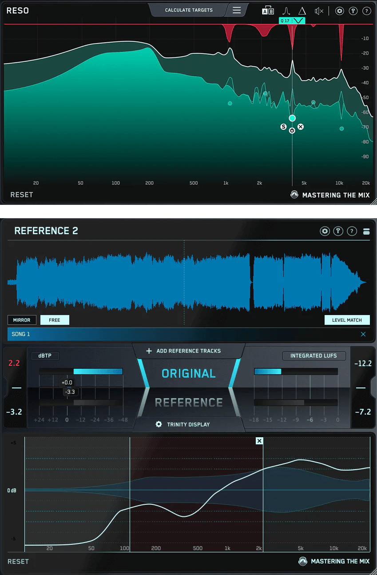Click RESET in the RESO plugin
This screenshot has width=377, height=575.
coord(22,195)
